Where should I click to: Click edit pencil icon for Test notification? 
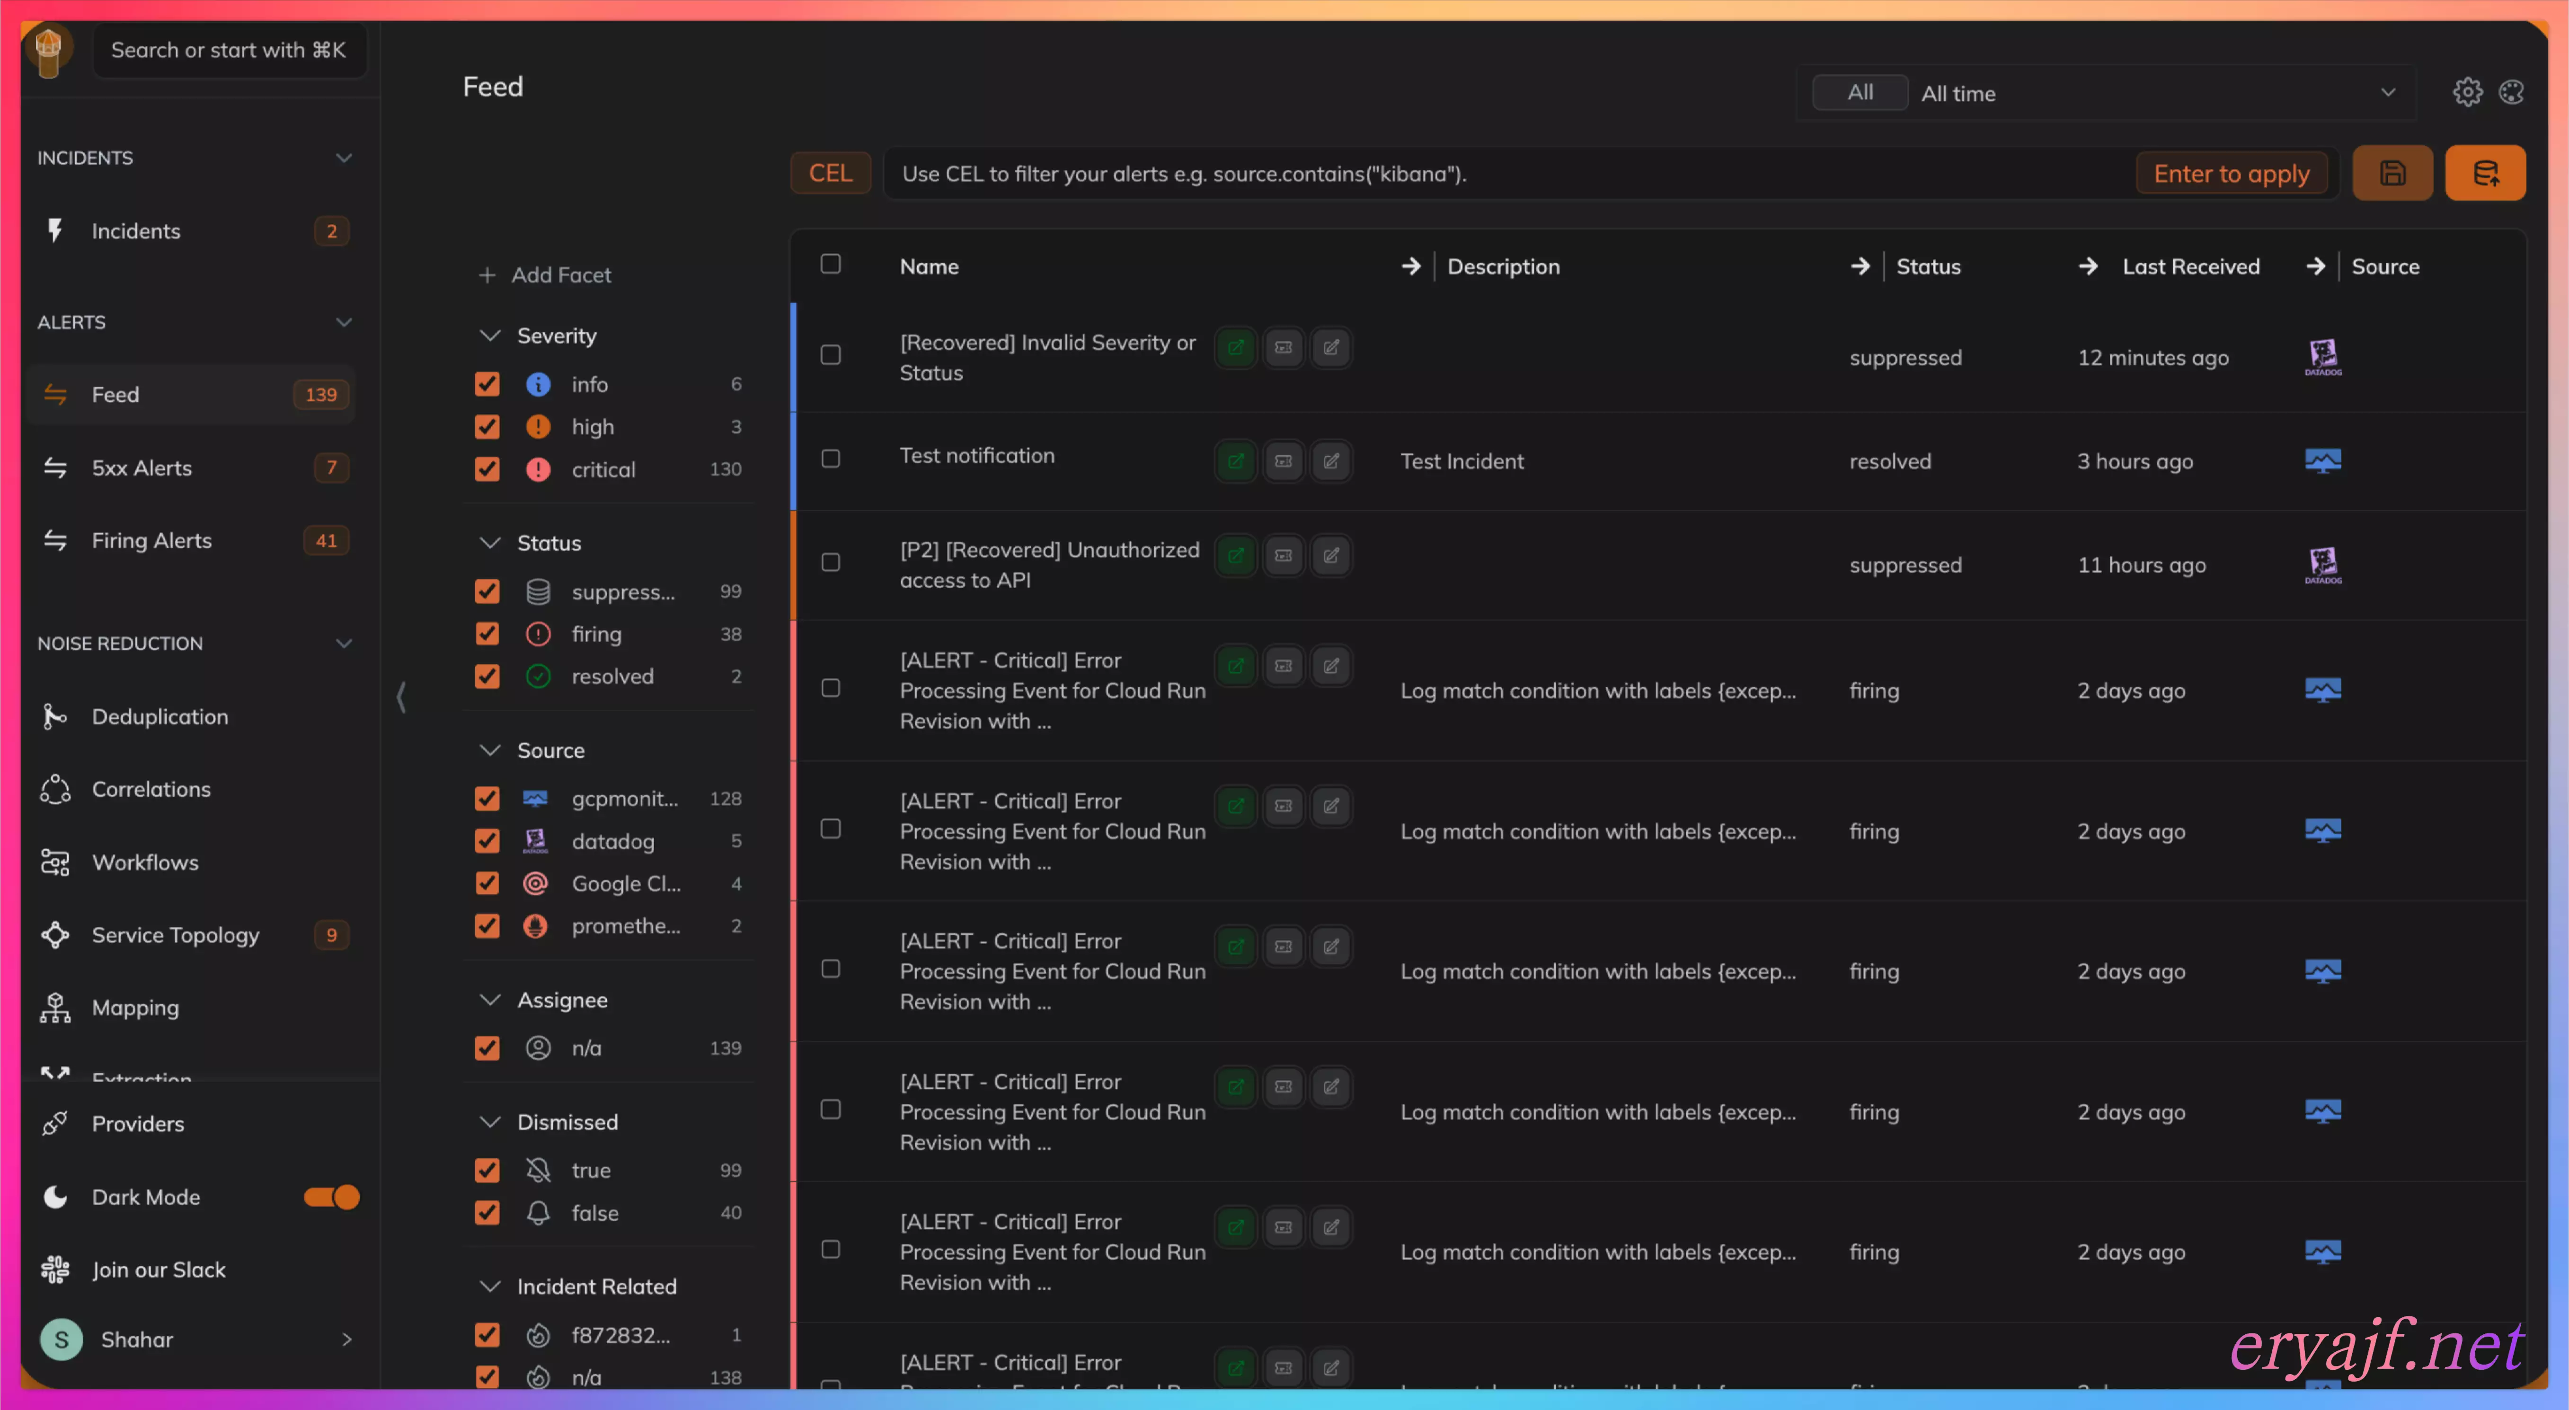coord(1330,461)
